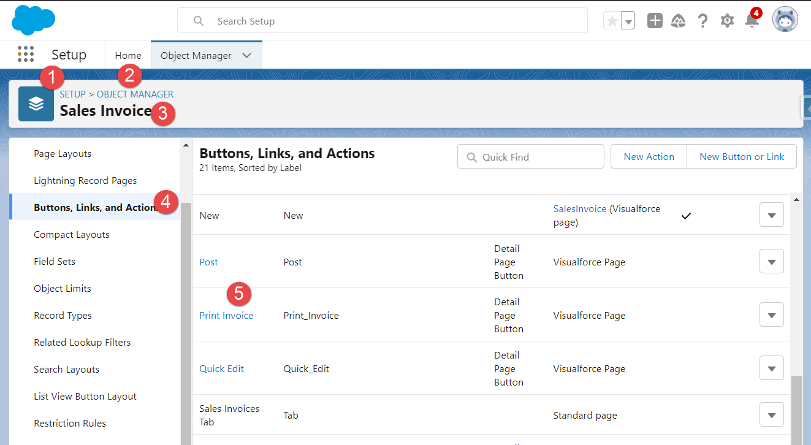This screenshot has height=445, width=811.
Task: Click the magnifier icon in Search Setup
Action: 199,21
